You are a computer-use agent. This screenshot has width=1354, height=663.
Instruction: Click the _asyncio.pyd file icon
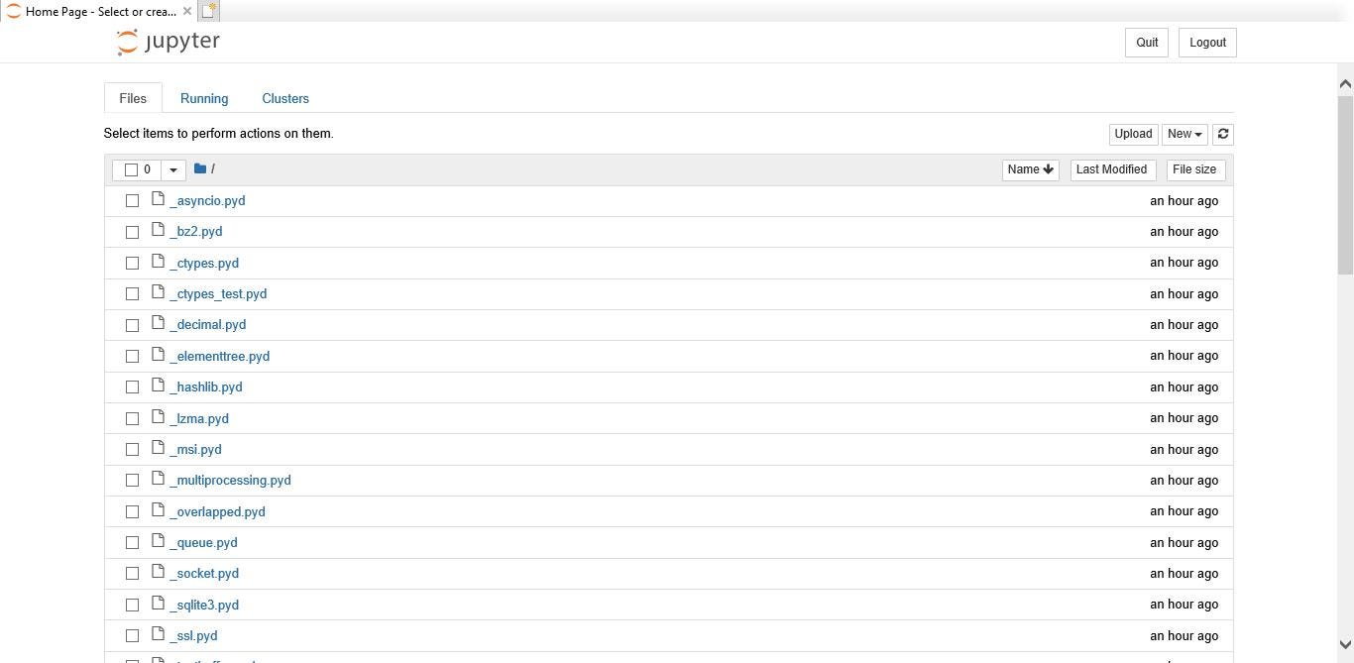pyautogui.click(x=159, y=200)
